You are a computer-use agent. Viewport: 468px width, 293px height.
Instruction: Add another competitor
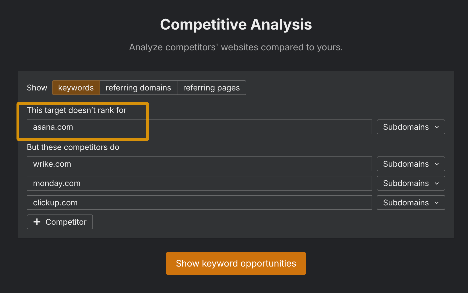coord(60,222)
